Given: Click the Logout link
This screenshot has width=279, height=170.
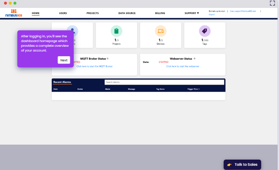Looking at the screenshot, I should point(212,14).
